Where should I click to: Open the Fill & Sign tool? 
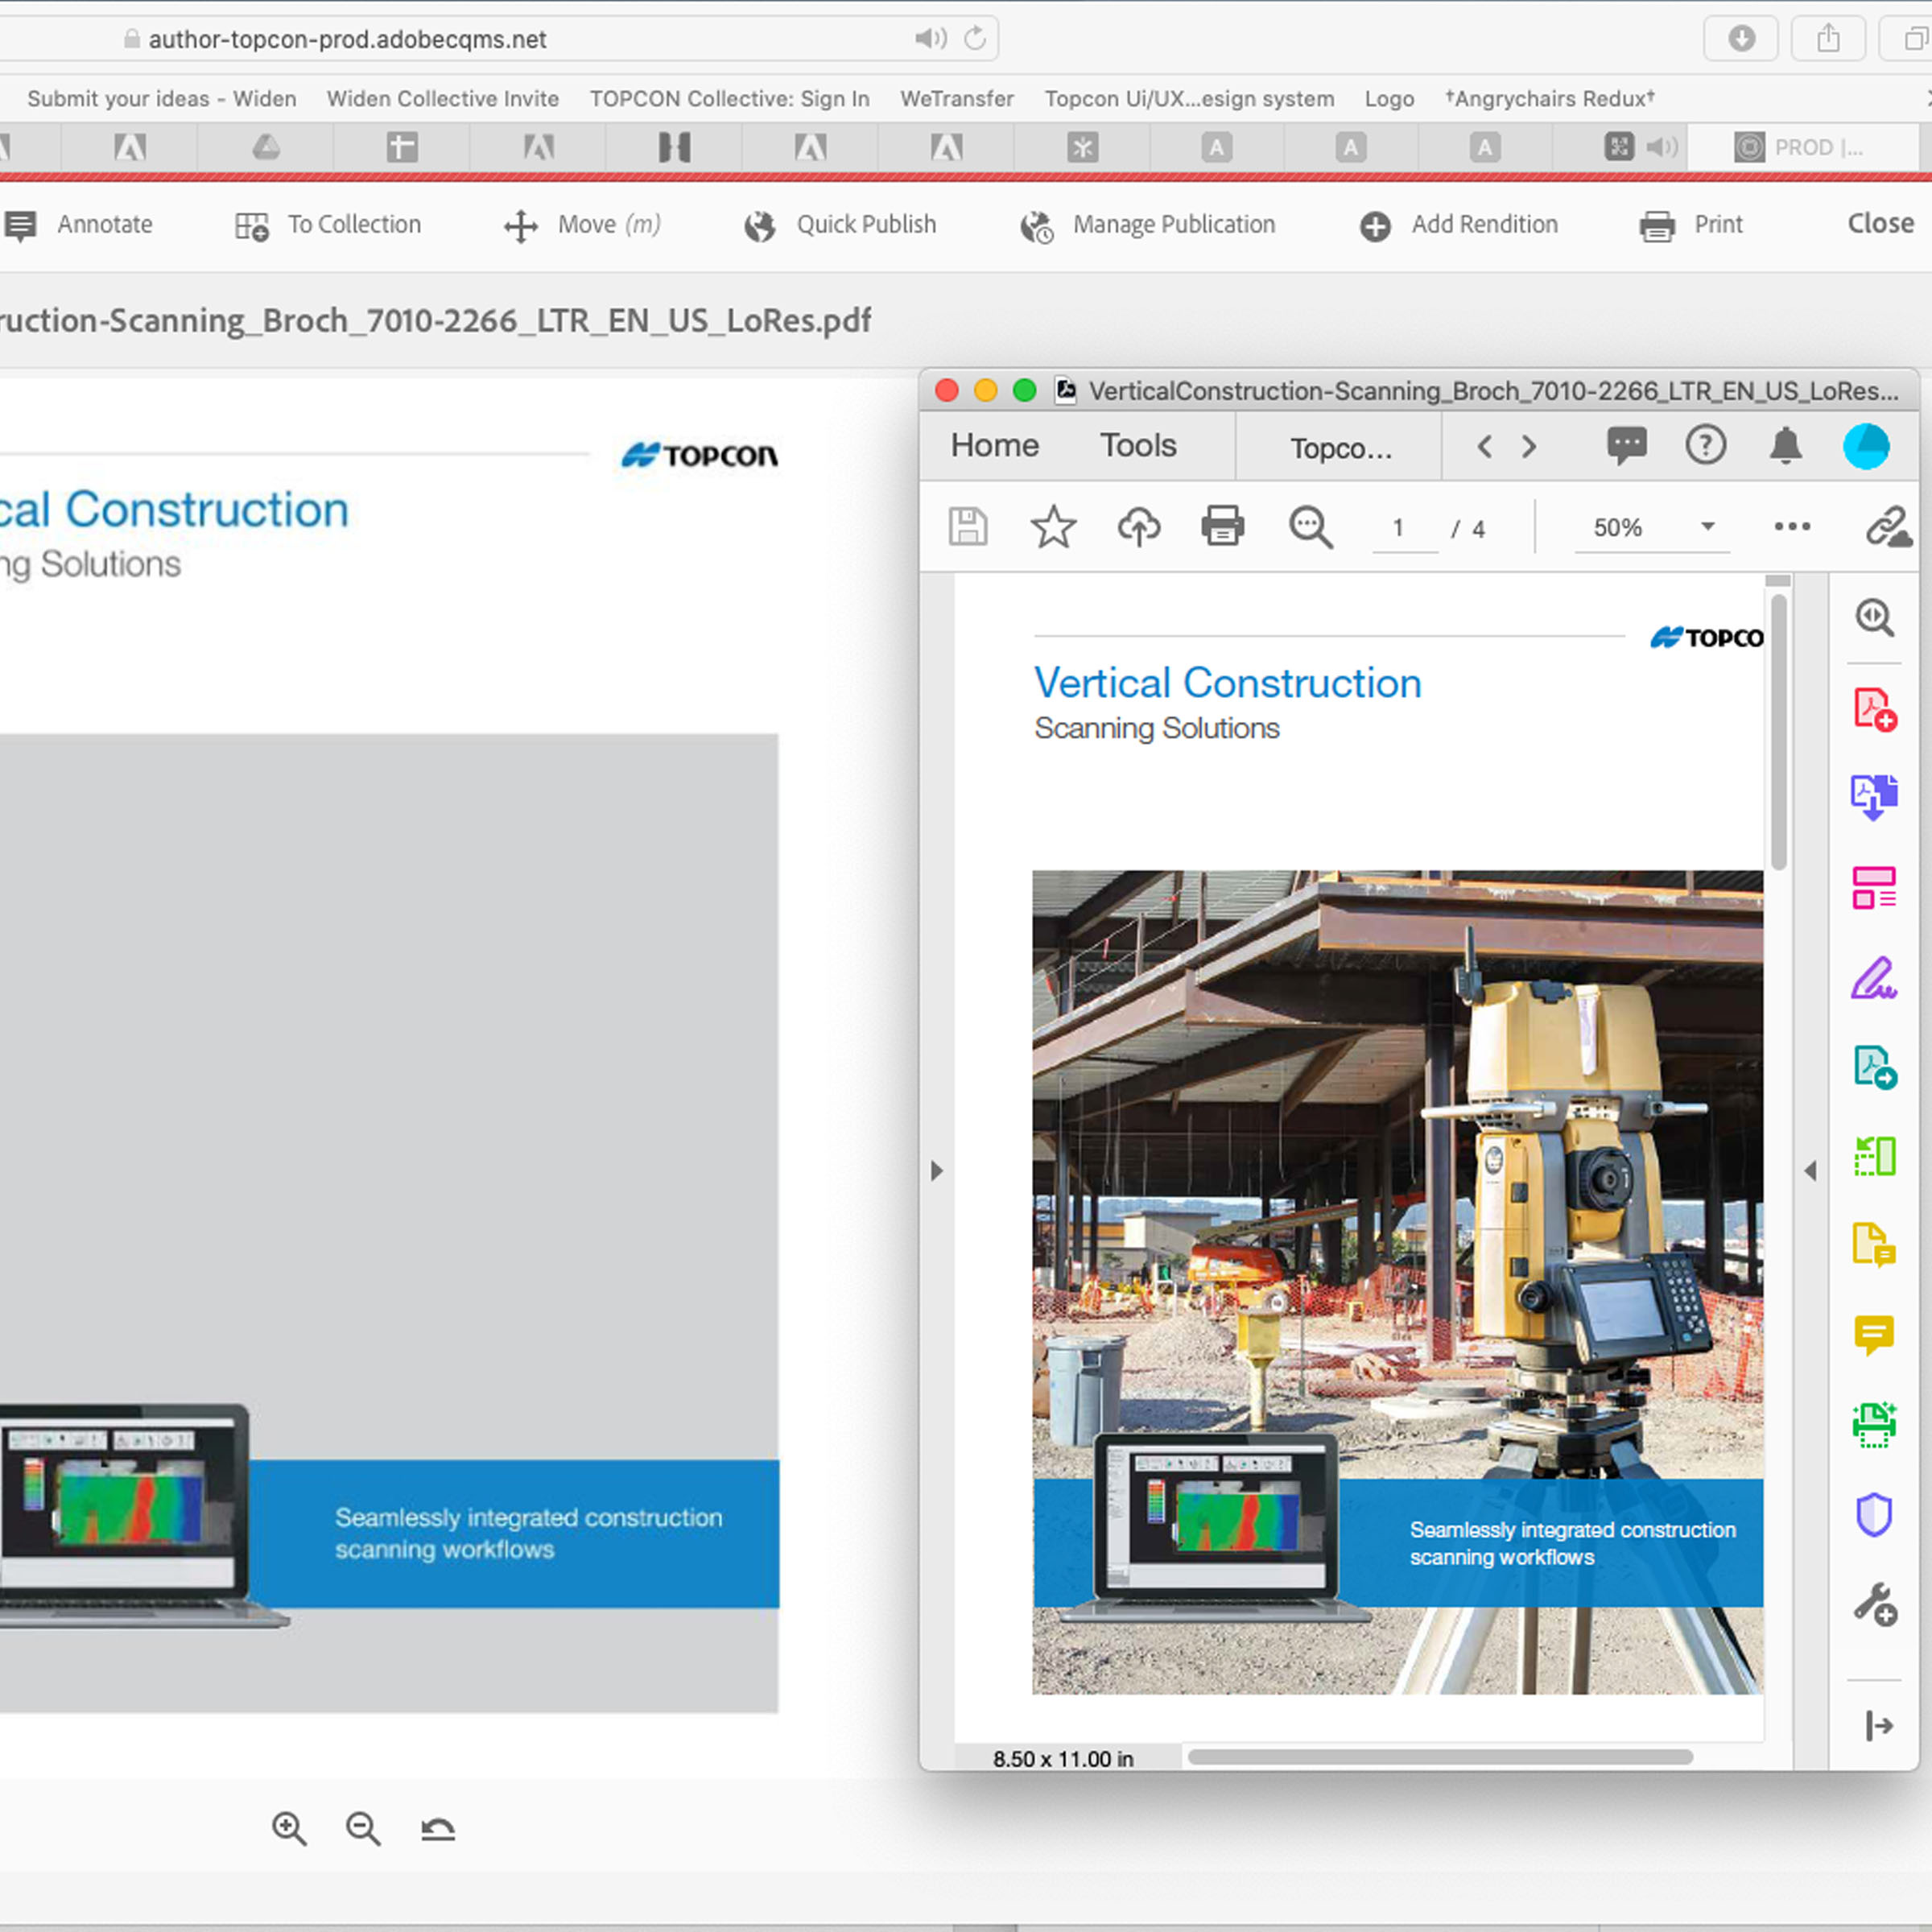coord(1874,978)
